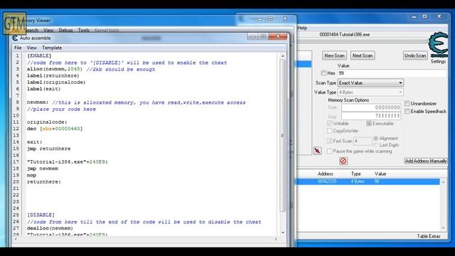Toggle the Executable checkbox
Image resolution: width=455 pixels, height=256 pixels.
[369, 123]
